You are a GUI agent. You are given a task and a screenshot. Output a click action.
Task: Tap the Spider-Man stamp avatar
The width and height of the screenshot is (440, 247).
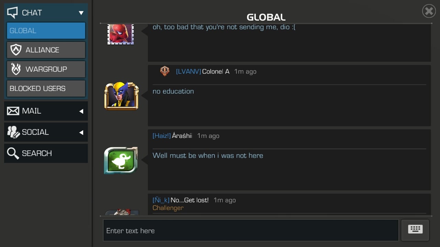(x=121, y=34)
